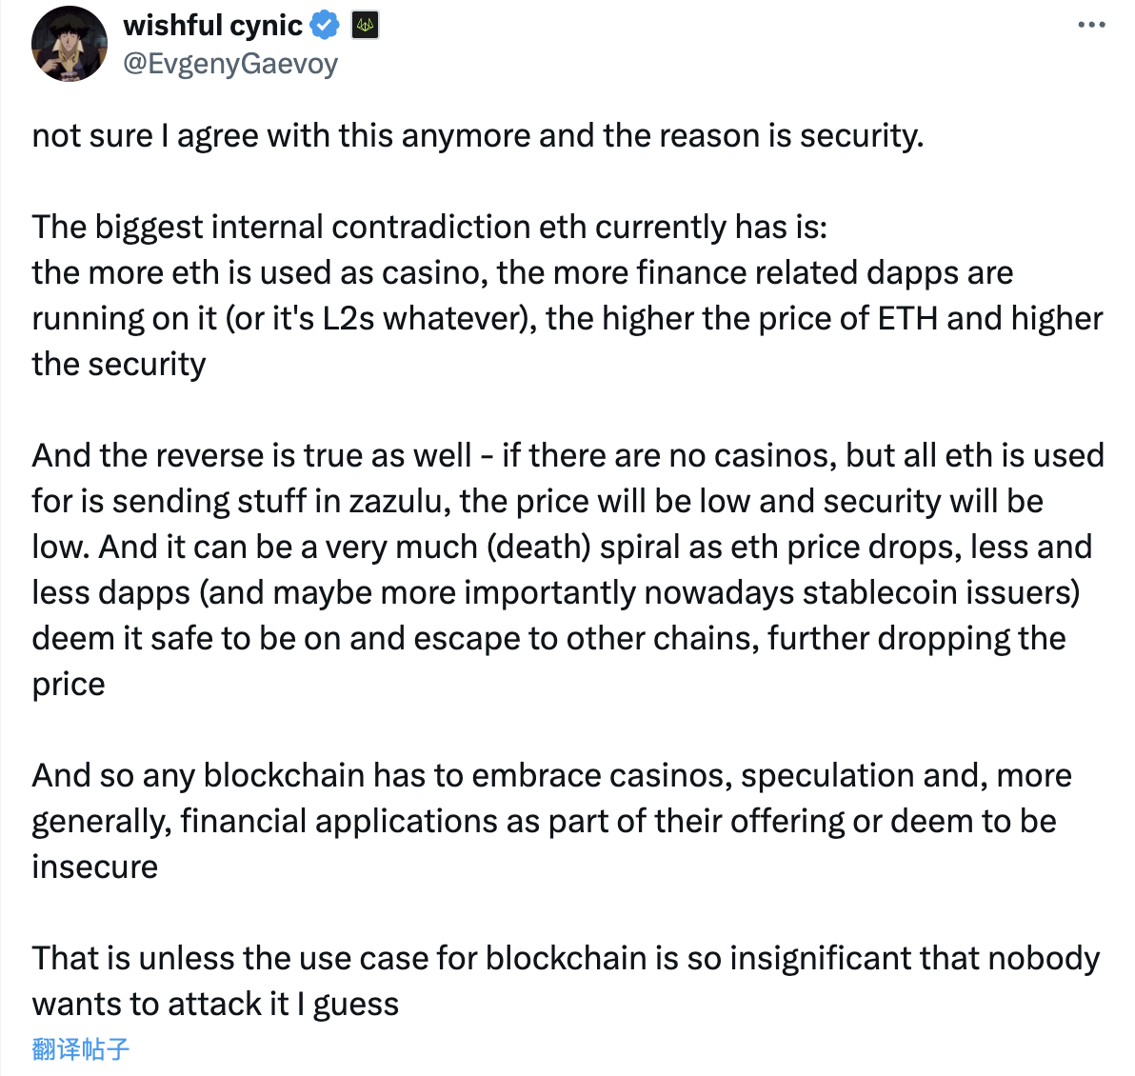Click the line mentioning "stablecoin issuers"

coord(555,592)
